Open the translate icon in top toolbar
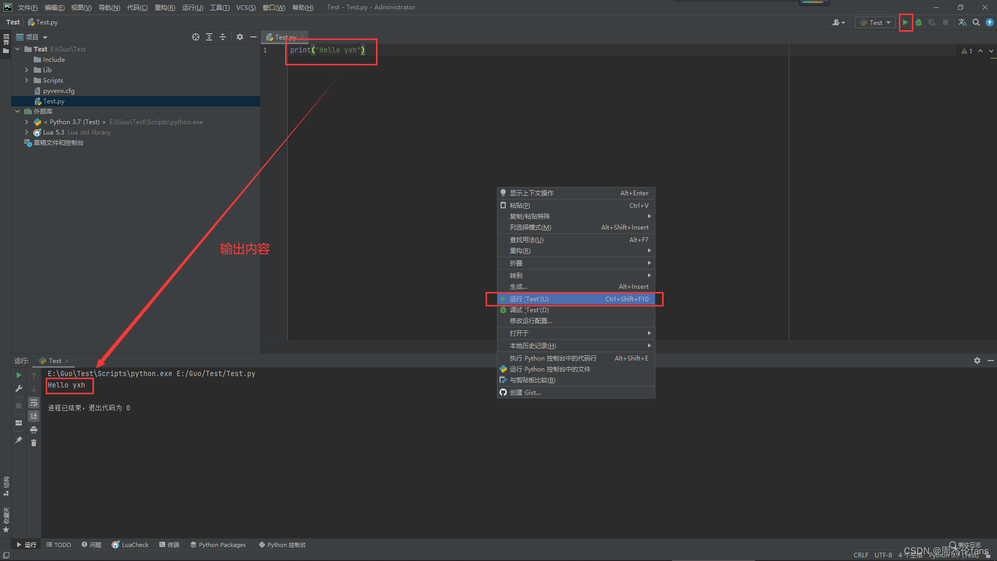 click(962, 22)
